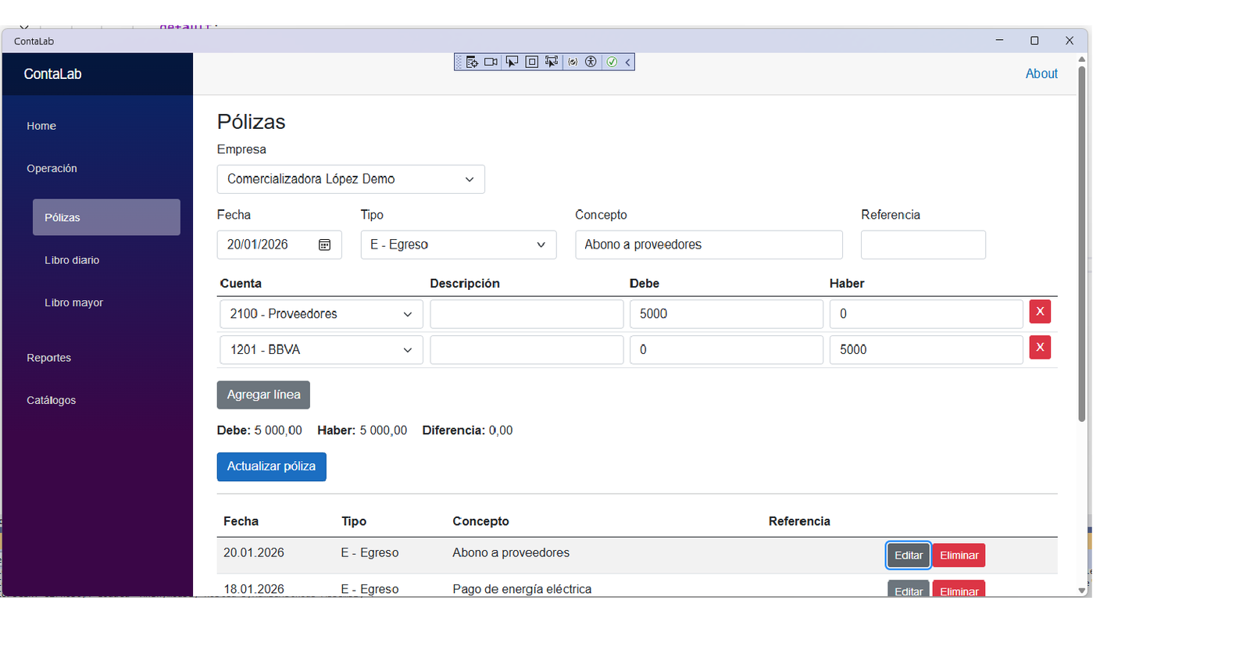The height and width of the screenshot is (661, 1250).
Task: Click the video camera debug toolbar icon
Action: (x=491, y=62)
